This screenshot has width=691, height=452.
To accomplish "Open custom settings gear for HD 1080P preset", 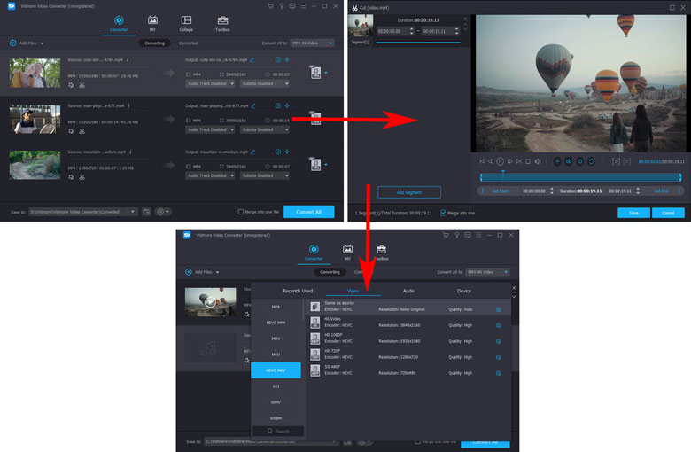I will point(499,342).
